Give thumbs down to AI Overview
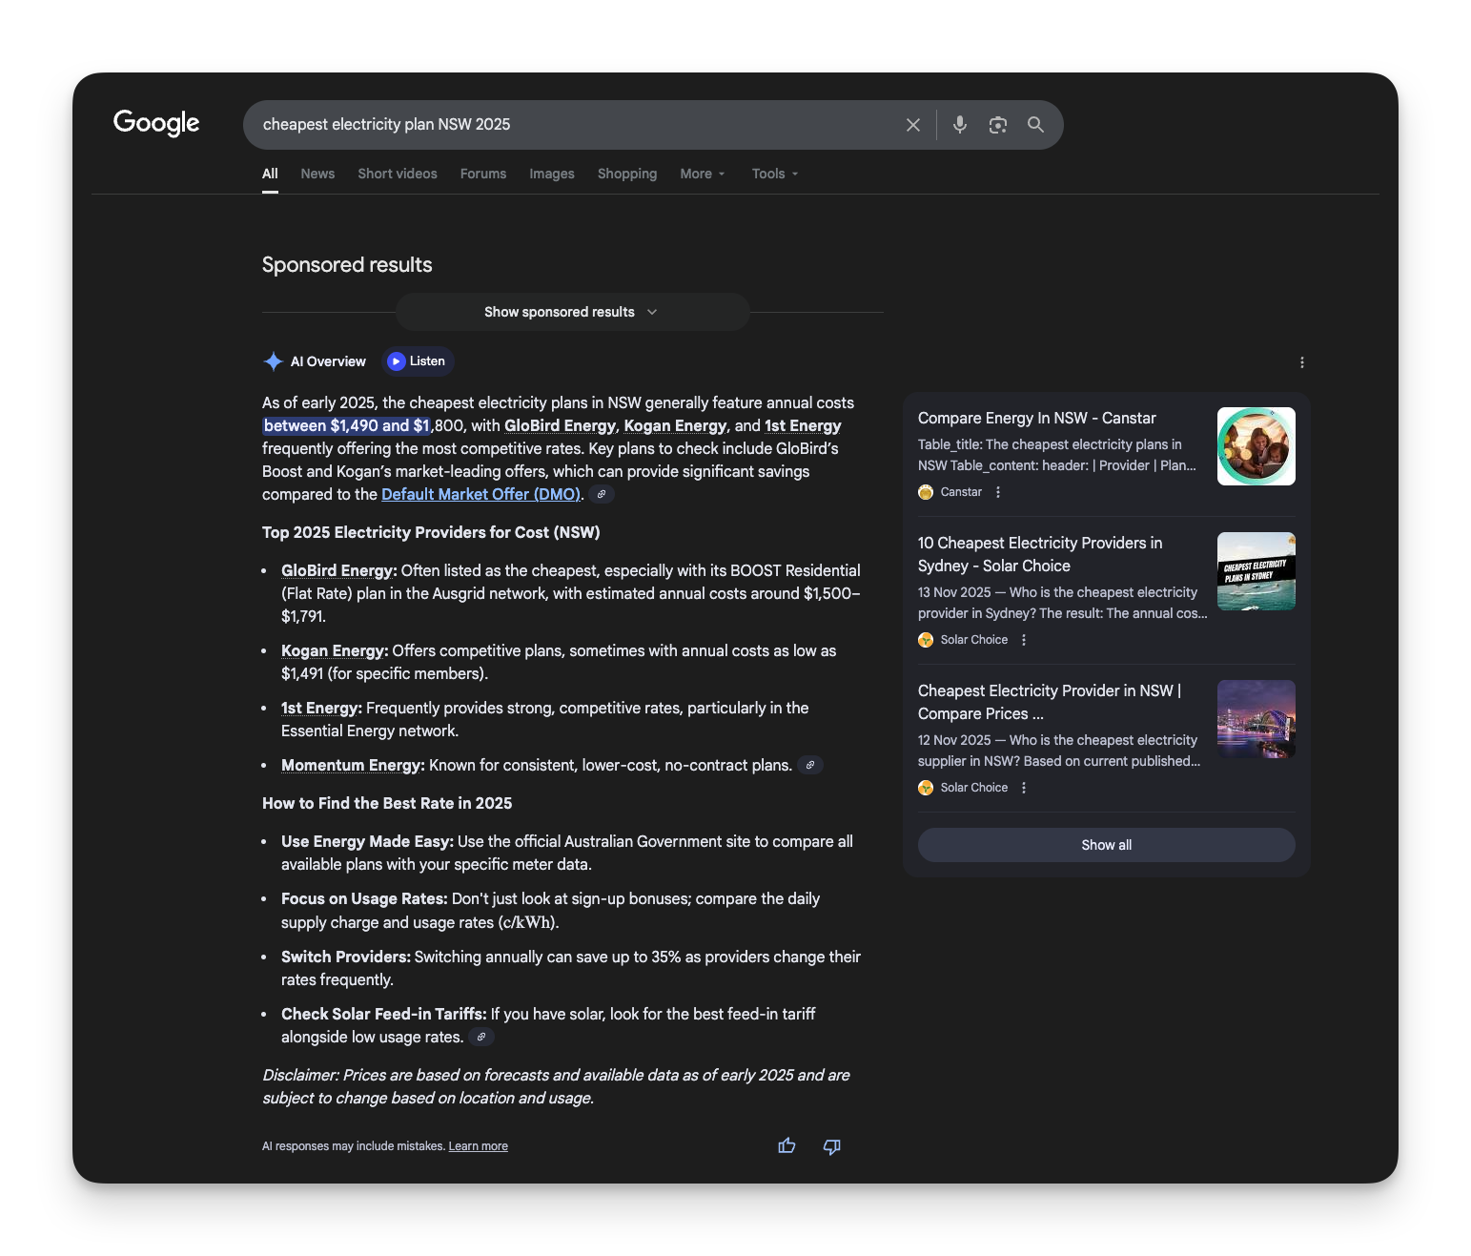The width and height of the screenshot is (1471, 1256). pos(831,1145)
